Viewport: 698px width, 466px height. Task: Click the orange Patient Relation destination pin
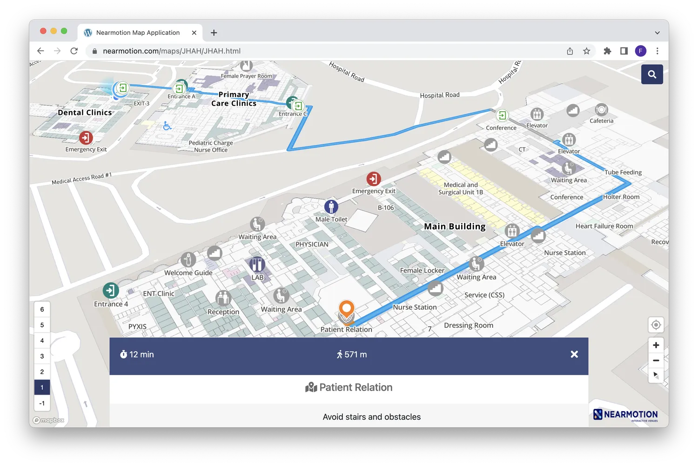coord(347,311)
